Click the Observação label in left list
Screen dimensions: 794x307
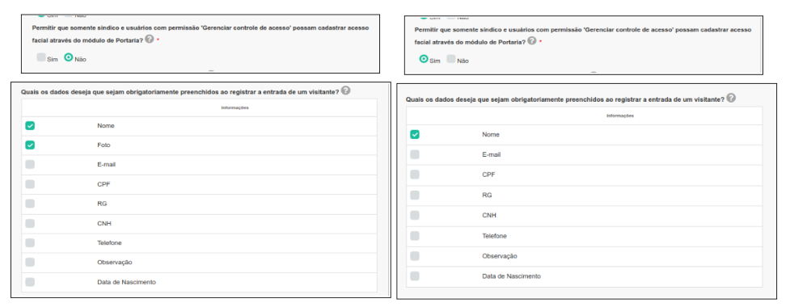115,263
